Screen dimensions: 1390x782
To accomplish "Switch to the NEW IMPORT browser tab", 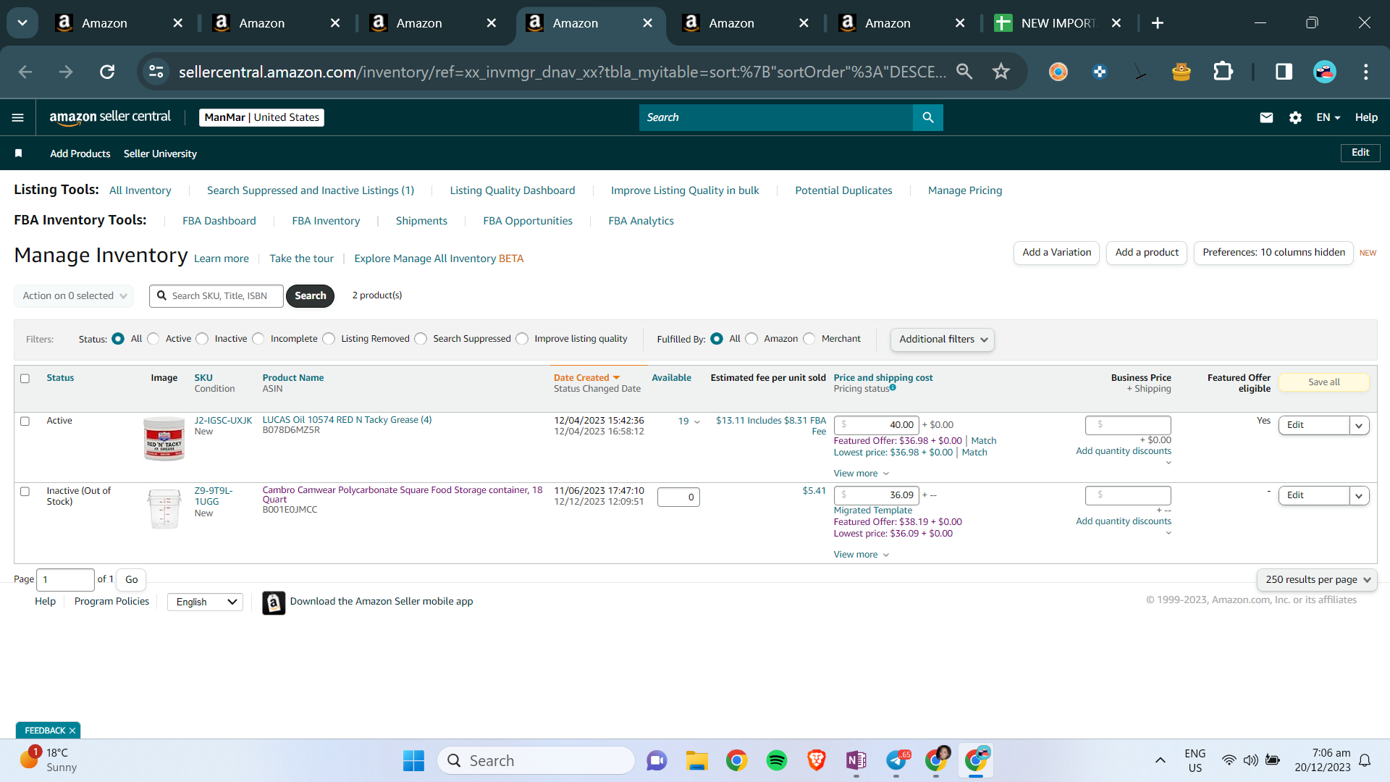I will point(1058,23).
